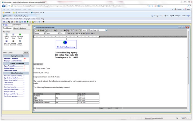Click the binoculars Find icon
Screen dimensions: 193x121
click(x=65, y=30)
